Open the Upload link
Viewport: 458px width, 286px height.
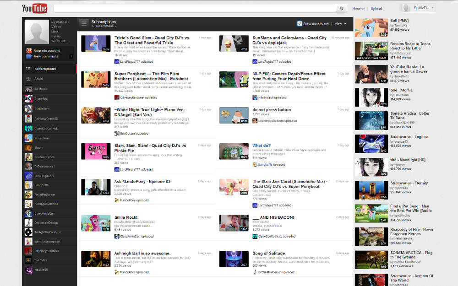pyautogui.click(x=376, y=9)
